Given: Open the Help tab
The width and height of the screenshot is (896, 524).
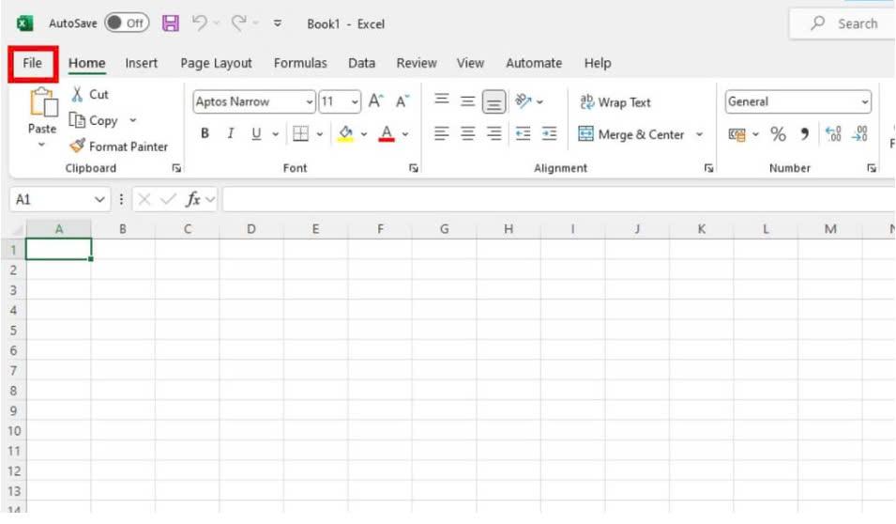Looking at the screenshot, I should click(598, 63).
